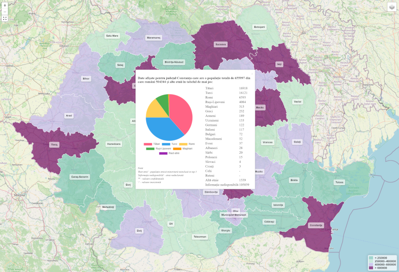Select Tulcea county on the map
Viewport: 399px width, 272px height.
tap(340, 182)
